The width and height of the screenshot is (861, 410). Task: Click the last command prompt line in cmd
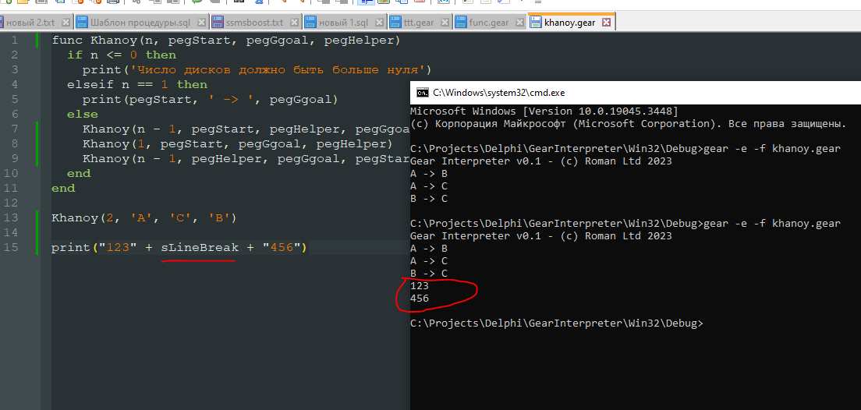coord(556,323)
